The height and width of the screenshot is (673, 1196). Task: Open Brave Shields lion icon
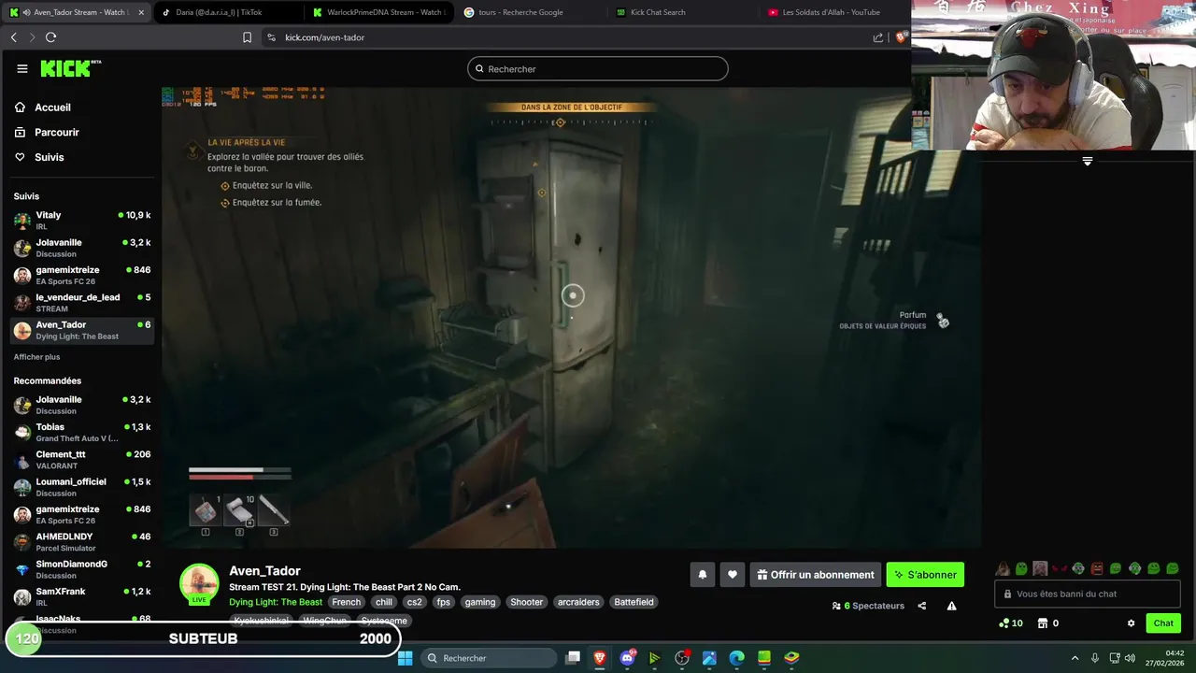pyautogui.click(x=901, y=37)
